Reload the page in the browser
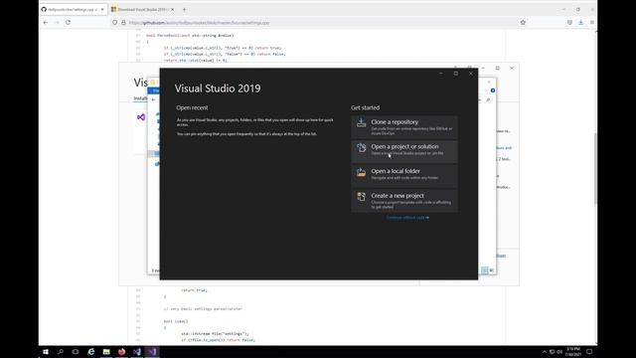 [x=69, y=23]
